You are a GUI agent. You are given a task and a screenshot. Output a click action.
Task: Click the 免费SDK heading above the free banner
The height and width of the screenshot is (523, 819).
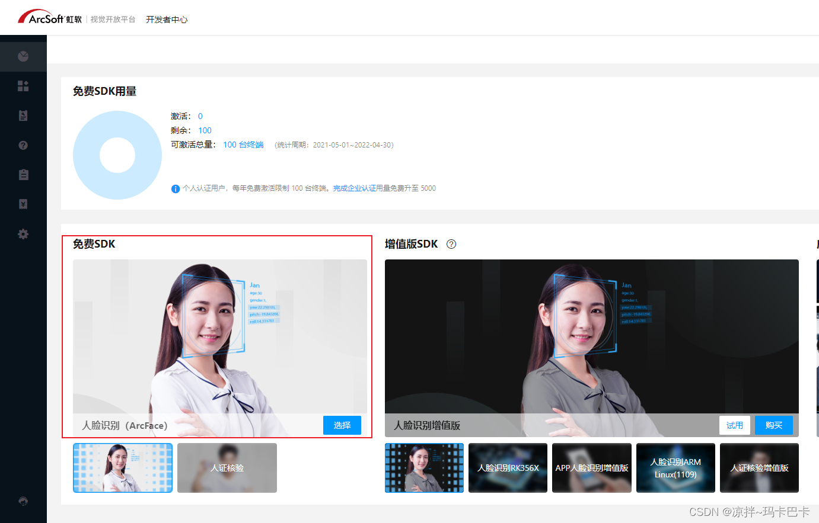tap(94, 244)
